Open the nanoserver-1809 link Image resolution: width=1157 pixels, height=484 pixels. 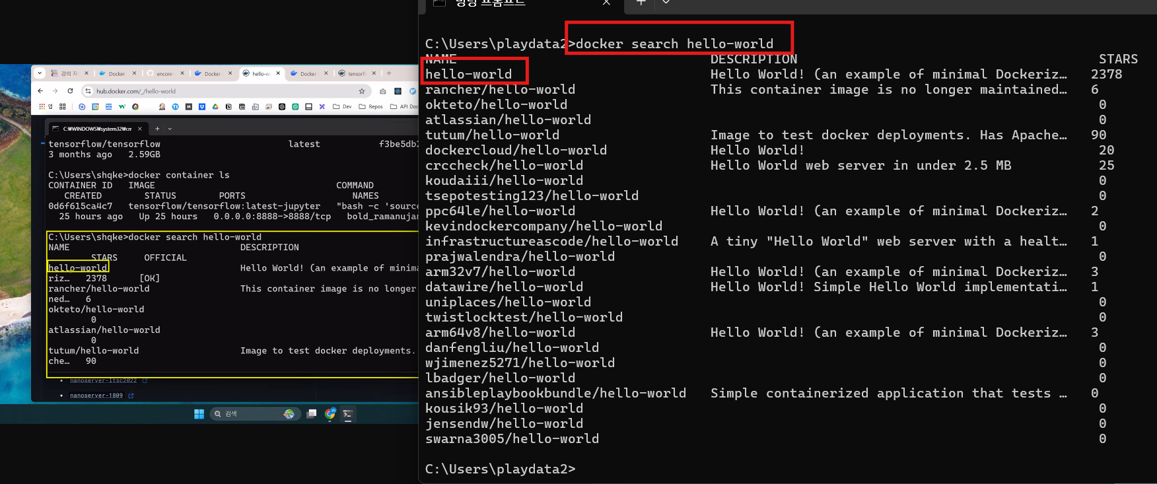96,396
